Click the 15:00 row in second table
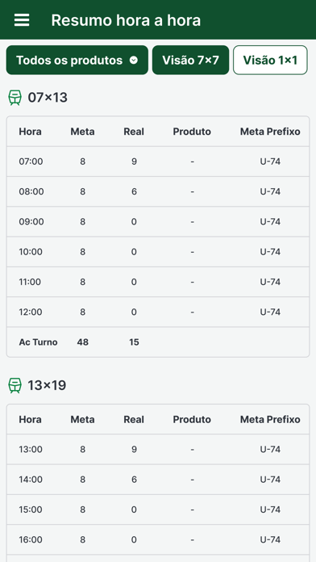This screenshot has width=316, height=562. [158, 510]
